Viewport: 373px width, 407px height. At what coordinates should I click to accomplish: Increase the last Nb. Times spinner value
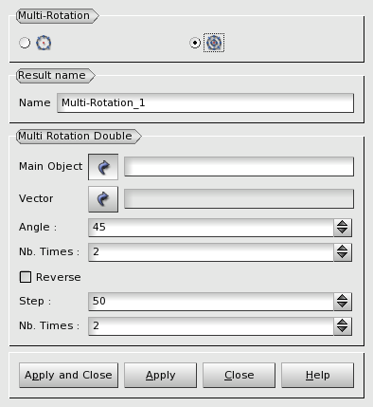pyautogui.click(x=343, y=322)
